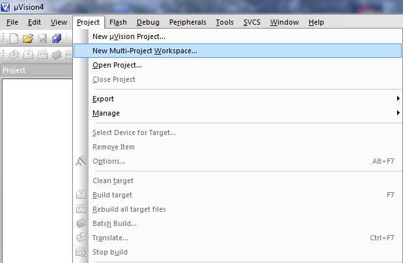The height and width of the screenshot is (263, 403).
Task: Click the Project panel header
Action: coord(36,70)
